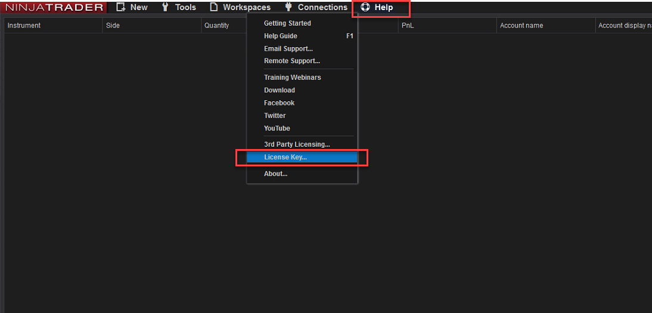Sort by Quantity column header
The height and width of the screenshot is (313, 652).
coord(224,26)
